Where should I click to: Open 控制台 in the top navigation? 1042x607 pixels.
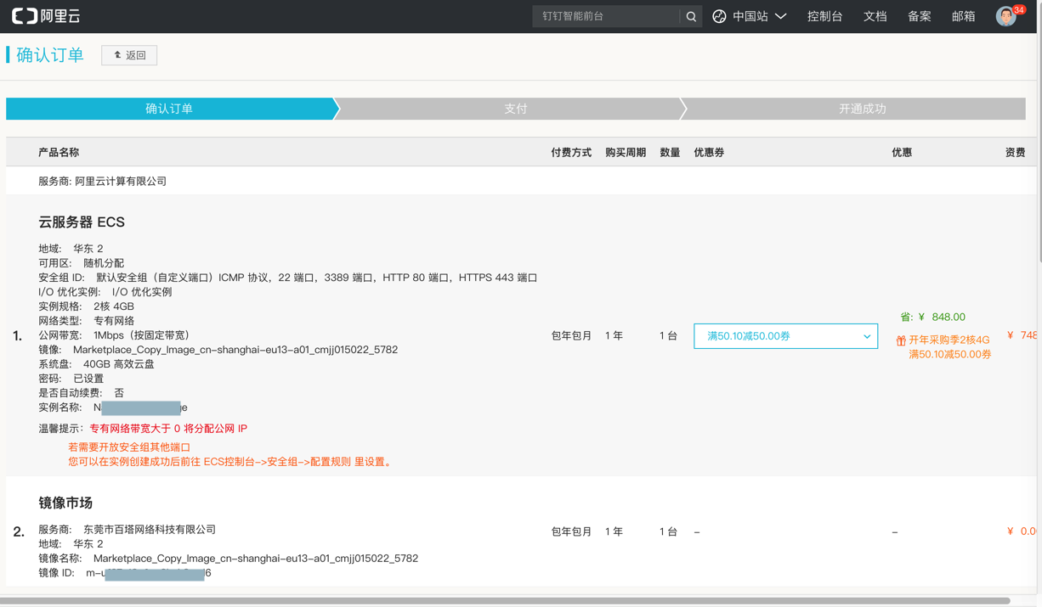click(824, 16)
